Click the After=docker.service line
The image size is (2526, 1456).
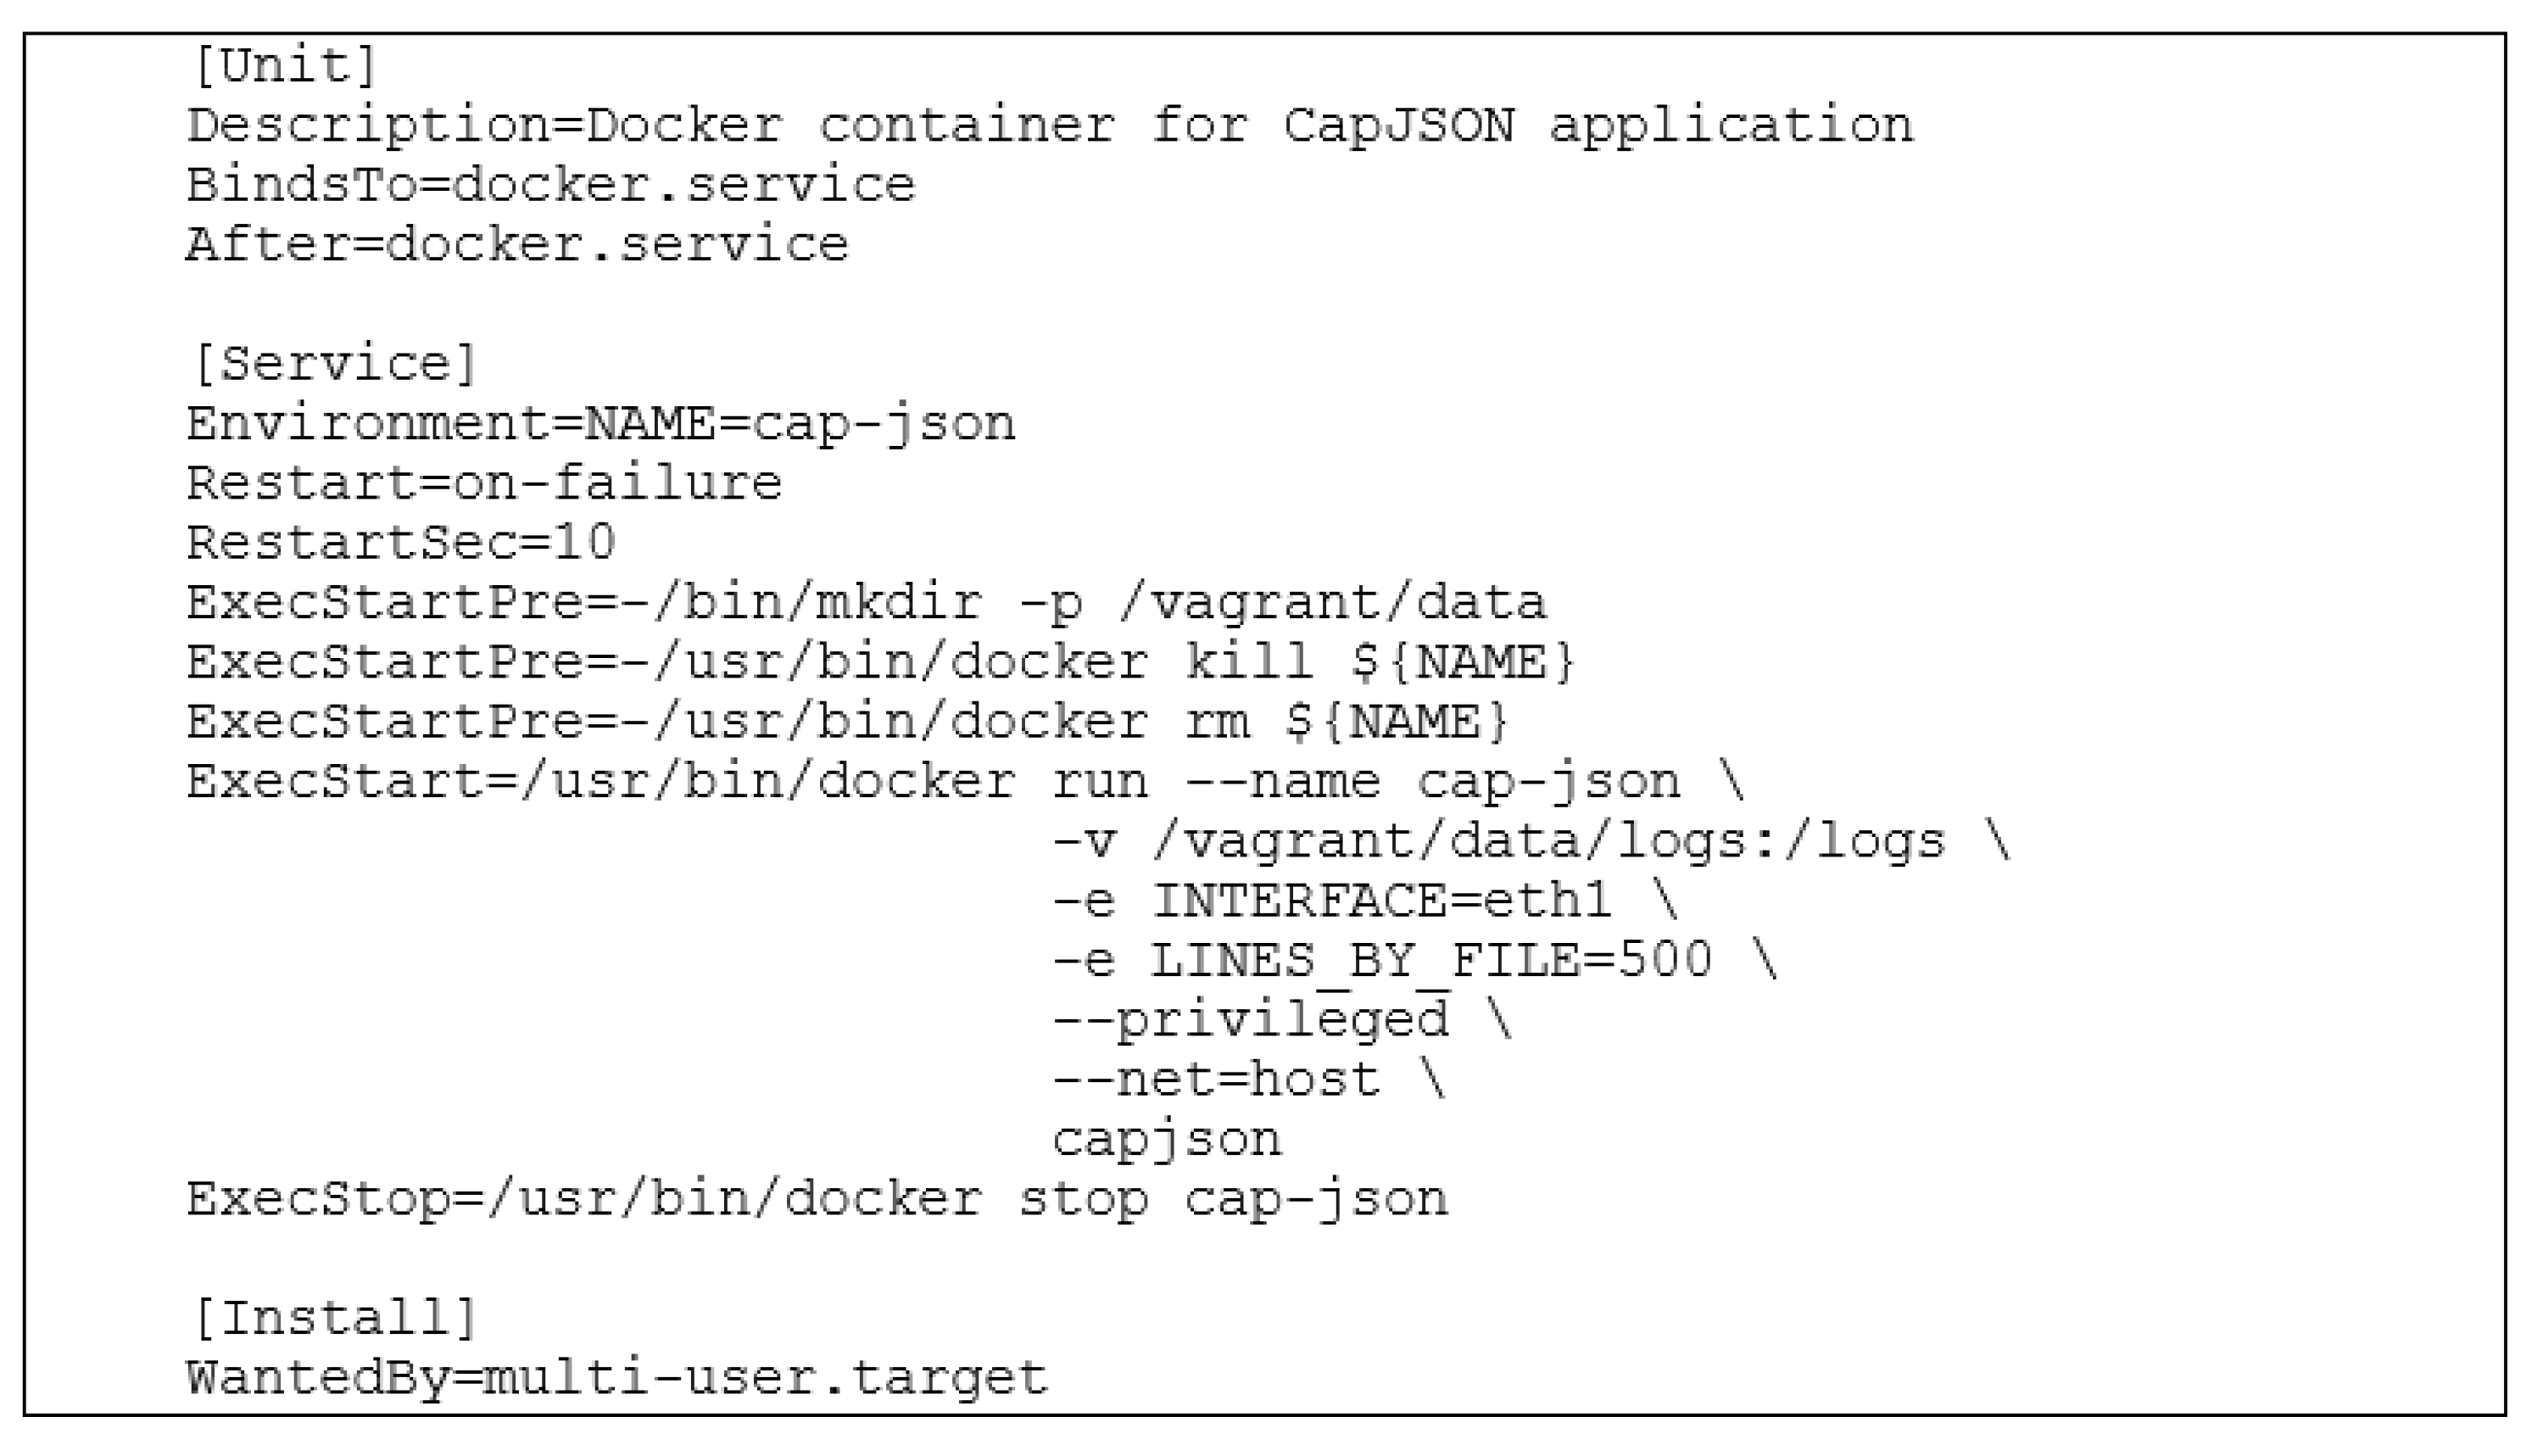pos(516,246)
